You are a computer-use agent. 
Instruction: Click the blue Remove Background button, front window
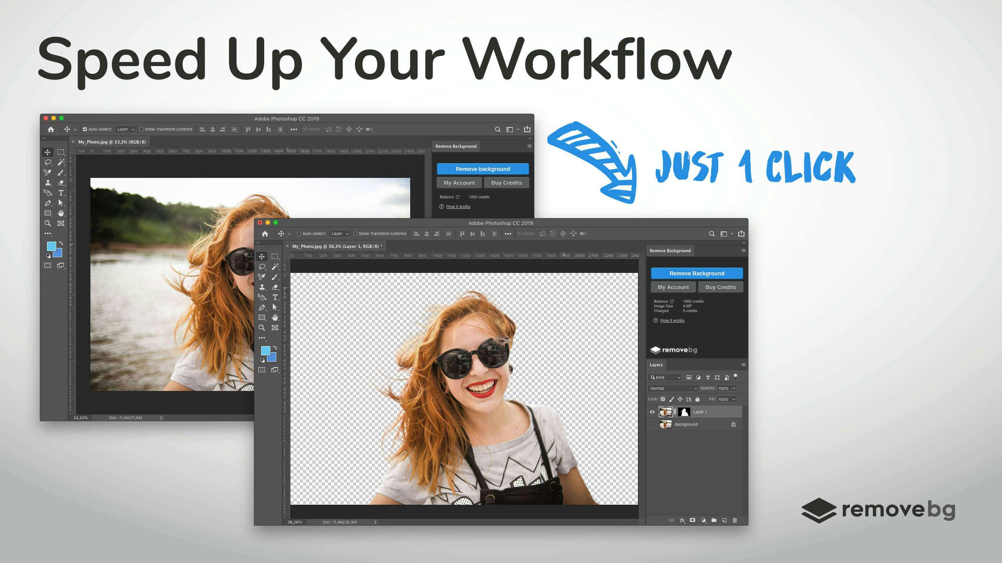697,273
